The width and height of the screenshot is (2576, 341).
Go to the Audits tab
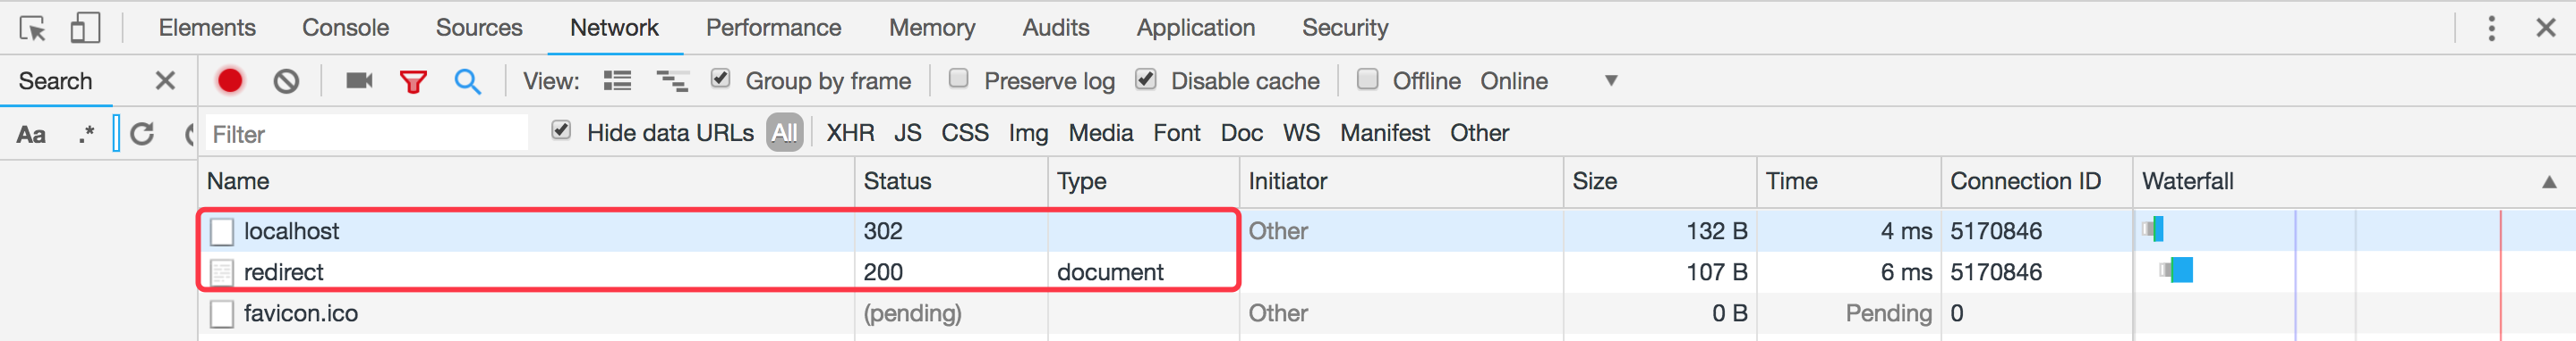point(1055,28)
